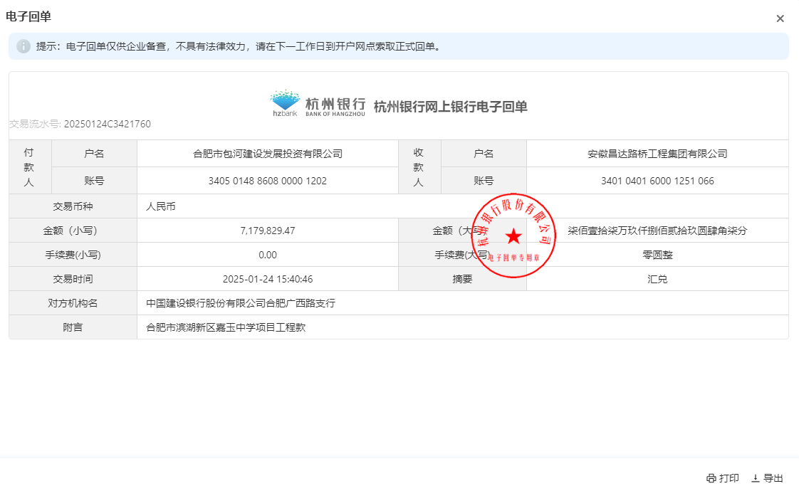Select the transaction serial number 20250124C3421760
Image resolution: width=799 pixels, height=491 pixels.
click(x=107, y=124)
